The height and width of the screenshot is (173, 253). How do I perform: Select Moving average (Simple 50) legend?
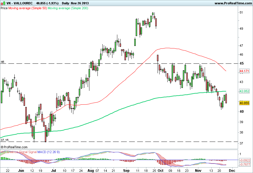pos(28,8)
